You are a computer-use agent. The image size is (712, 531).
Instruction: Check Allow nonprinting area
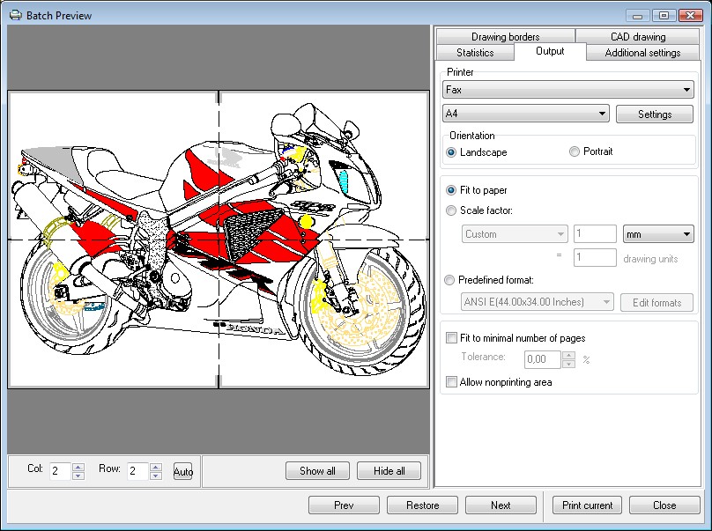(x=452, y=382)
